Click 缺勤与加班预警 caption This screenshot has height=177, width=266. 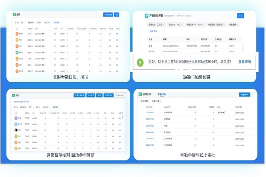(x=196, y=77)
